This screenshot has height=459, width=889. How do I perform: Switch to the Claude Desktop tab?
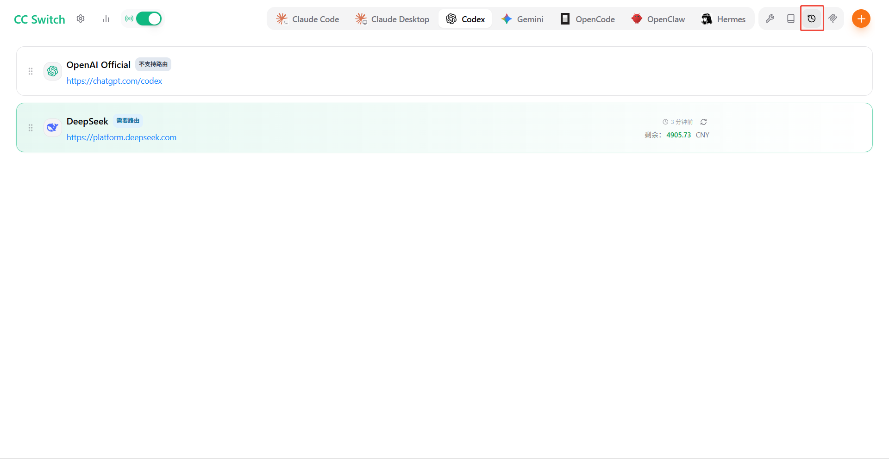(x=392, y=19)
